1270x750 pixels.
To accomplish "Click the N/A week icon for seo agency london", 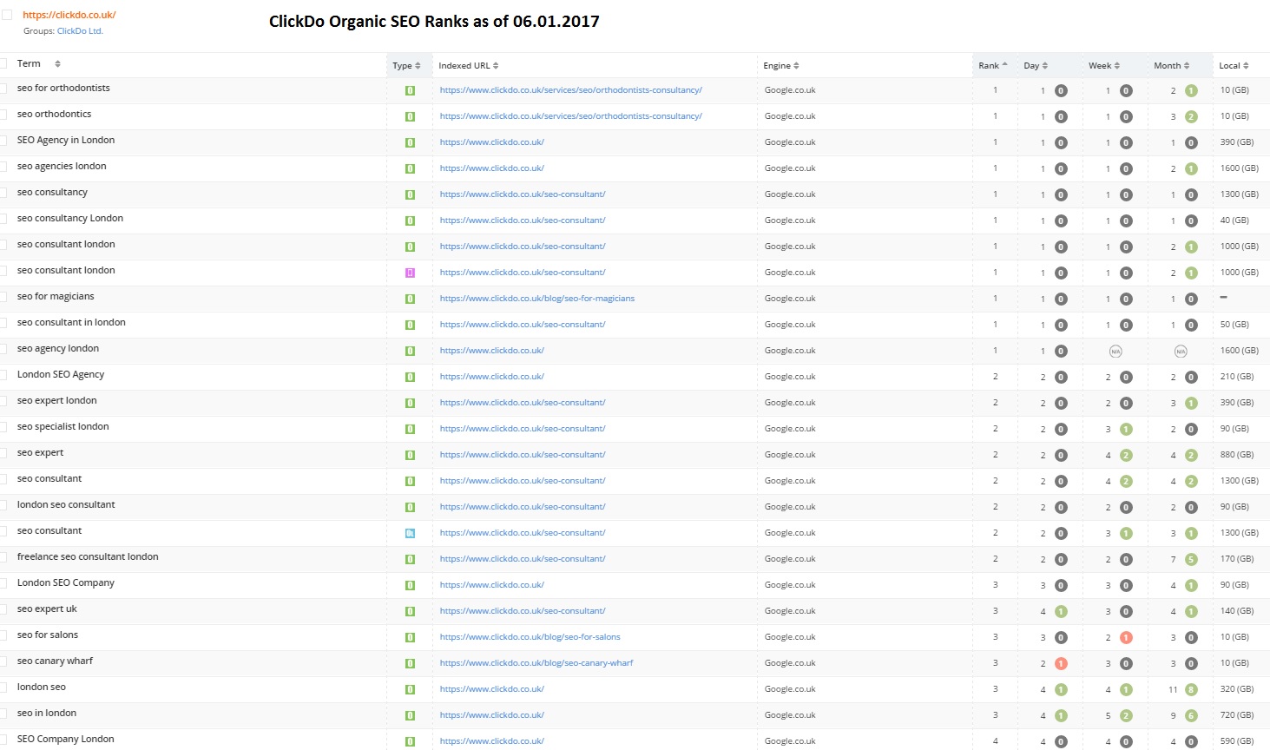I will pos(1115,351).
